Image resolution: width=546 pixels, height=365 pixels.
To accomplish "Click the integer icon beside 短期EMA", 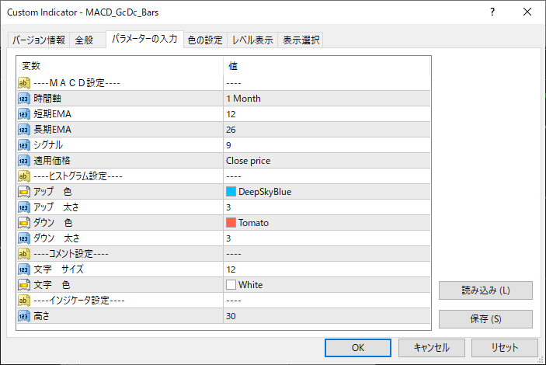I will [x=24, y=114].
